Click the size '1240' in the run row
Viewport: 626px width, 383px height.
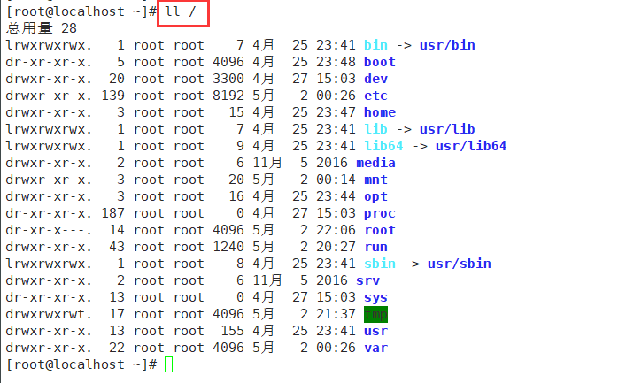228,247
